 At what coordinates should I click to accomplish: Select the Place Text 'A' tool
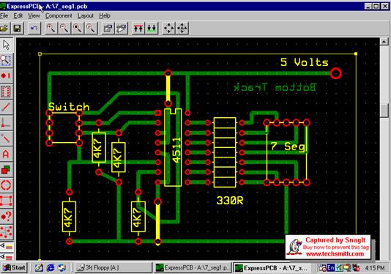7,154
